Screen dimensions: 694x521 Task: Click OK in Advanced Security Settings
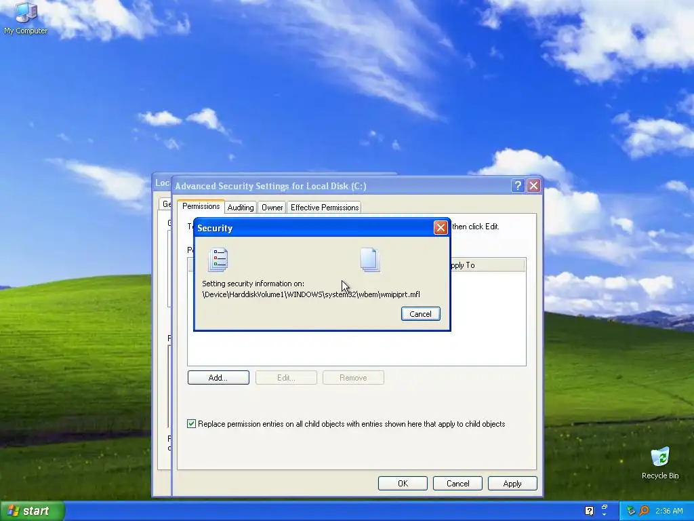(x=403, y=483)
